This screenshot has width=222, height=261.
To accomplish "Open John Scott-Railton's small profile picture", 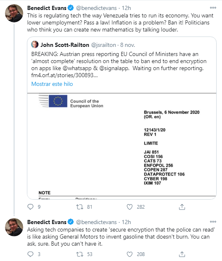I will [35, 45].
